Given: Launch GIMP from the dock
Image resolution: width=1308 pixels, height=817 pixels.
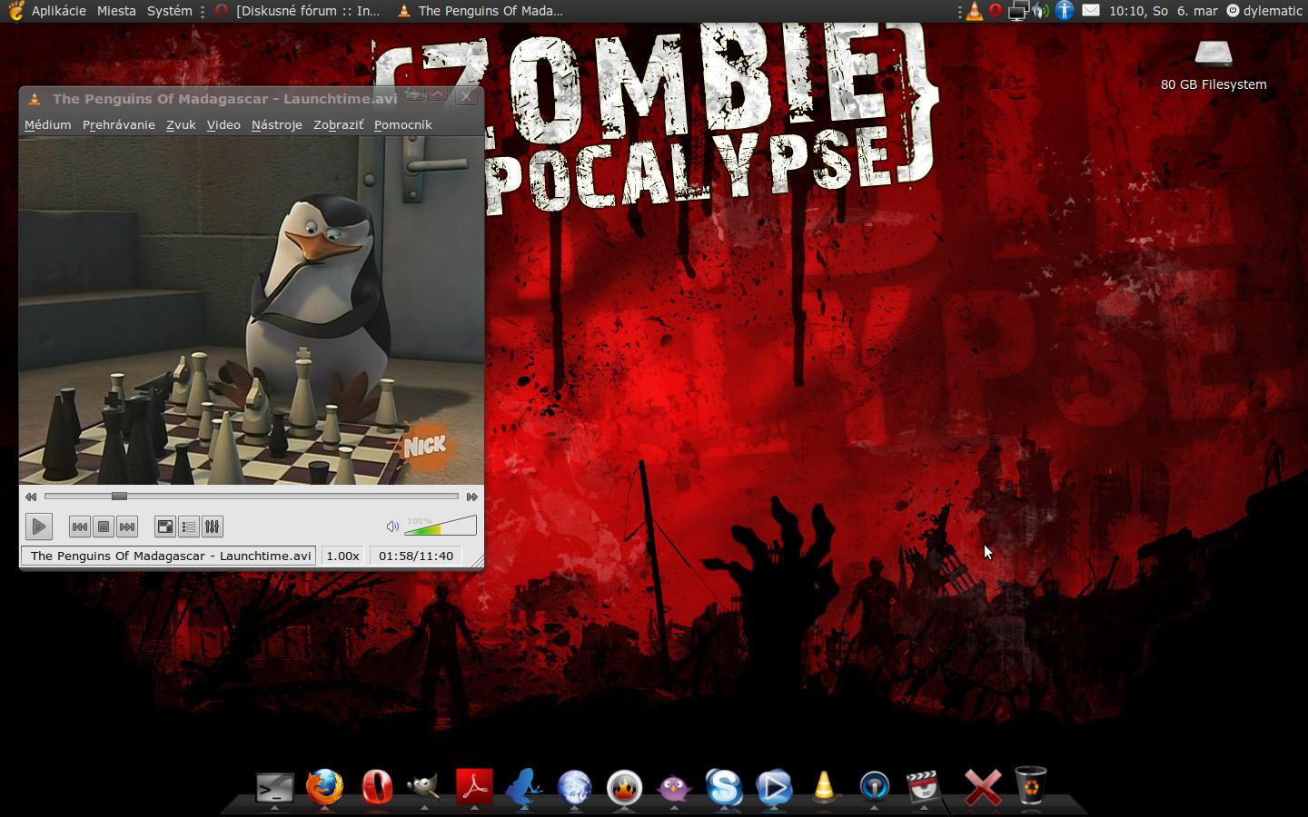Looking at the screenshot, I should pyautogui.click(x=424, y=787).
